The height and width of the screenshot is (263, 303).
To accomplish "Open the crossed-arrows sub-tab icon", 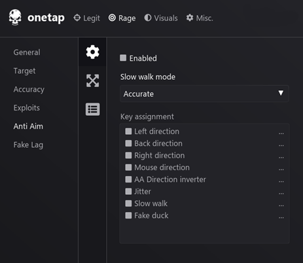I will point(92,80).
